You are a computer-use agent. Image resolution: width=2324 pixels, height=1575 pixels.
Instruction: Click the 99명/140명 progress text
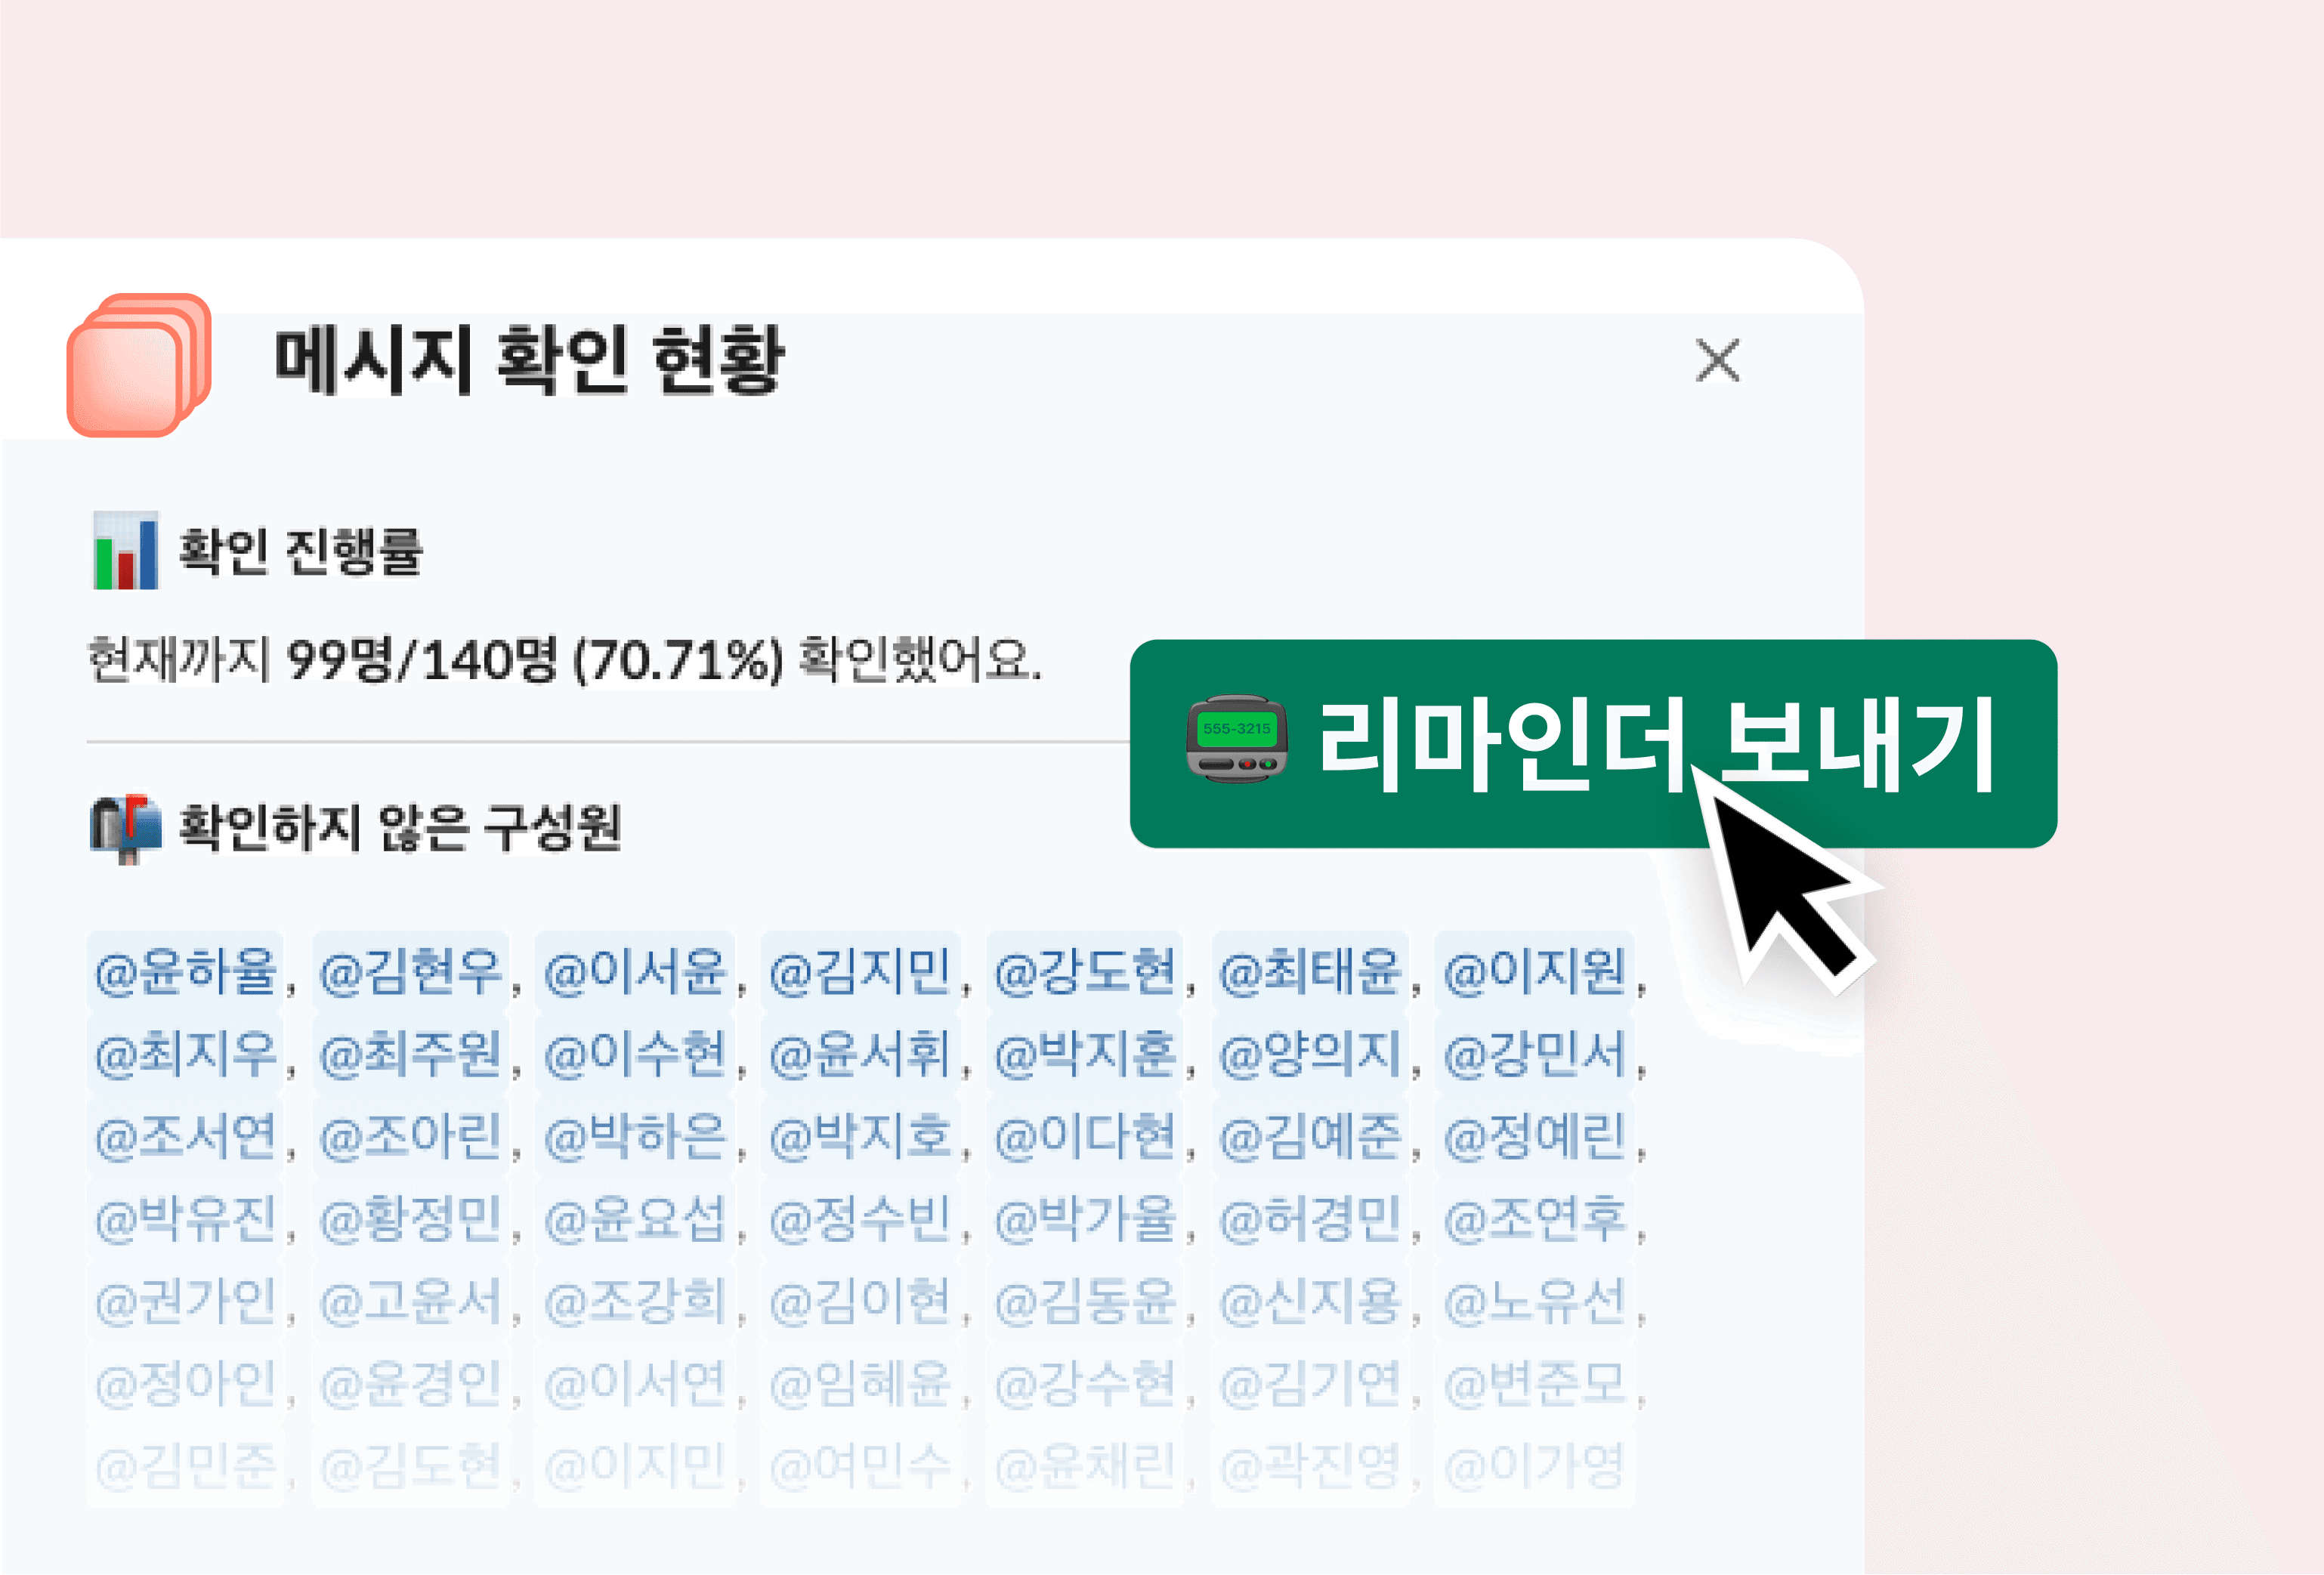(421, 660)
